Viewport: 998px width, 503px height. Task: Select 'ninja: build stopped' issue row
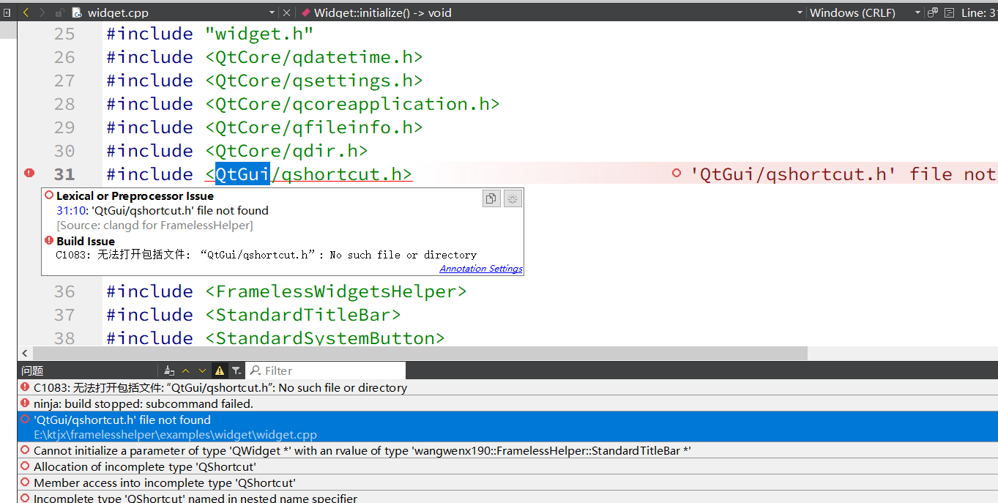coord(507,403)
